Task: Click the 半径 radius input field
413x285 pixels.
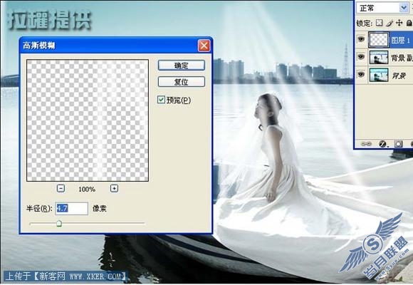Action: [x=72, y=208]
